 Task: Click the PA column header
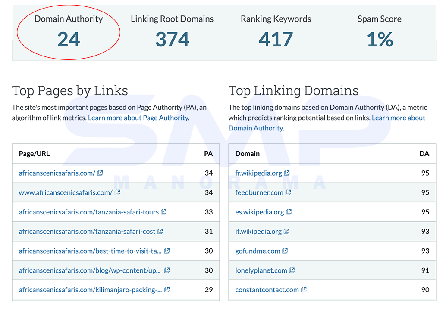(x=208, y=154)
